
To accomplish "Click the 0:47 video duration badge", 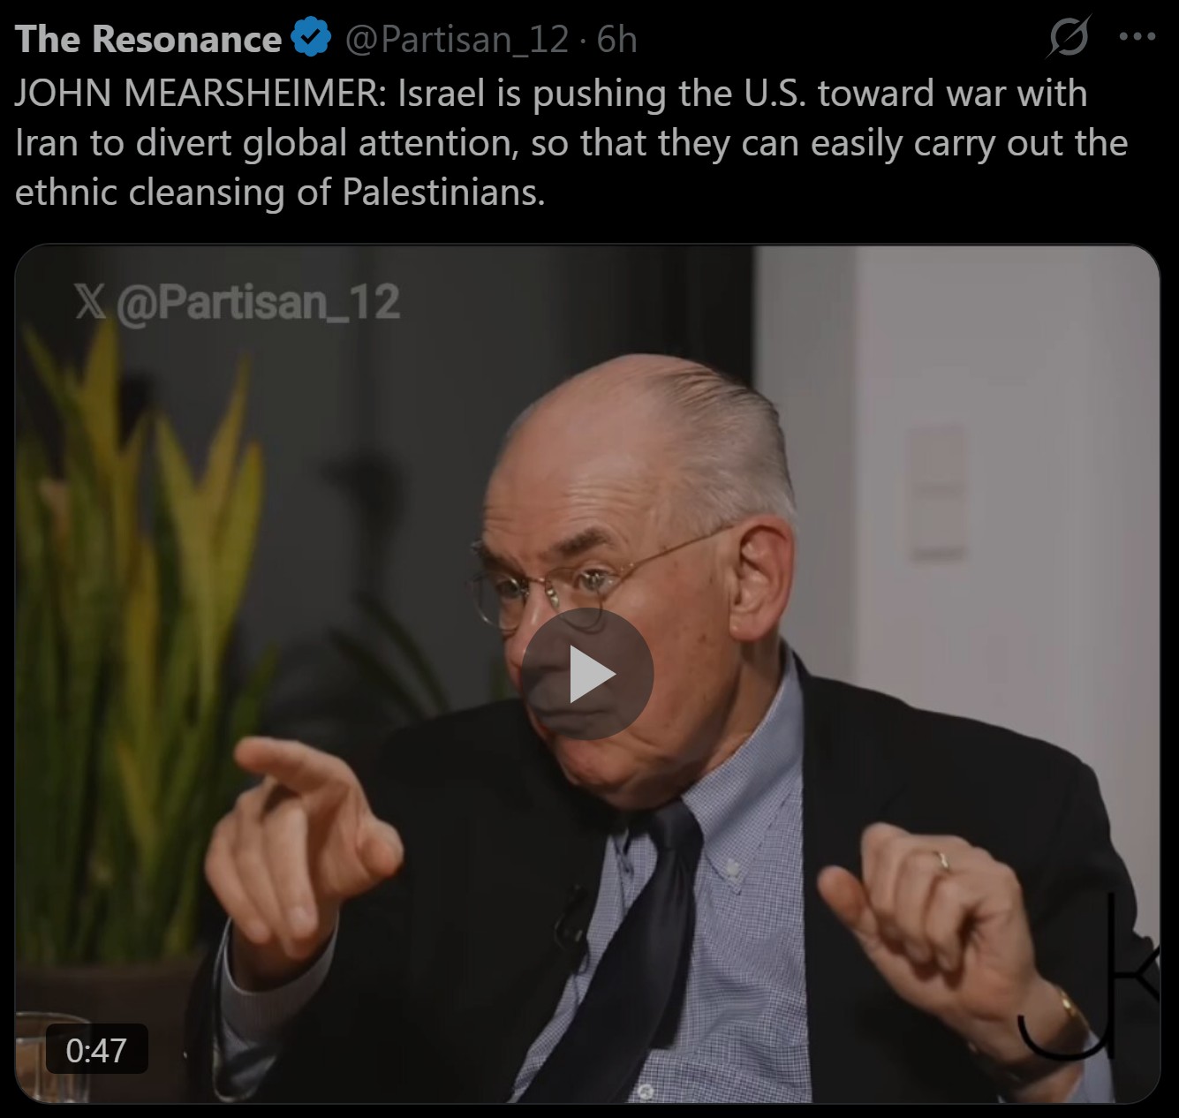I will tap(96, 1050).
